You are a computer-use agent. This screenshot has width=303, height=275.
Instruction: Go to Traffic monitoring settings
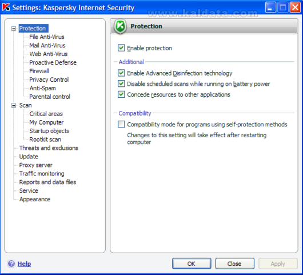(42, 174)
